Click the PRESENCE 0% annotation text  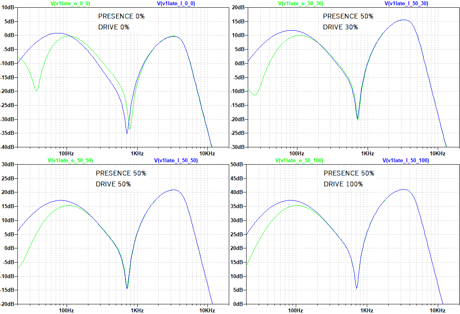click(x=121, y=17)
